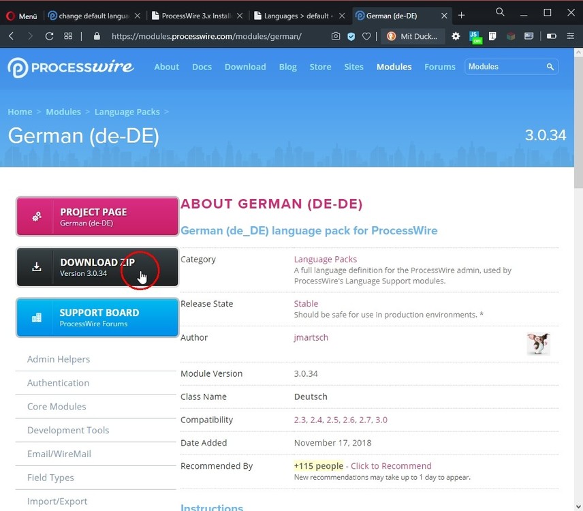Open the browser easy setup menu icon
The image size is (583, 511).
[571, 36]
